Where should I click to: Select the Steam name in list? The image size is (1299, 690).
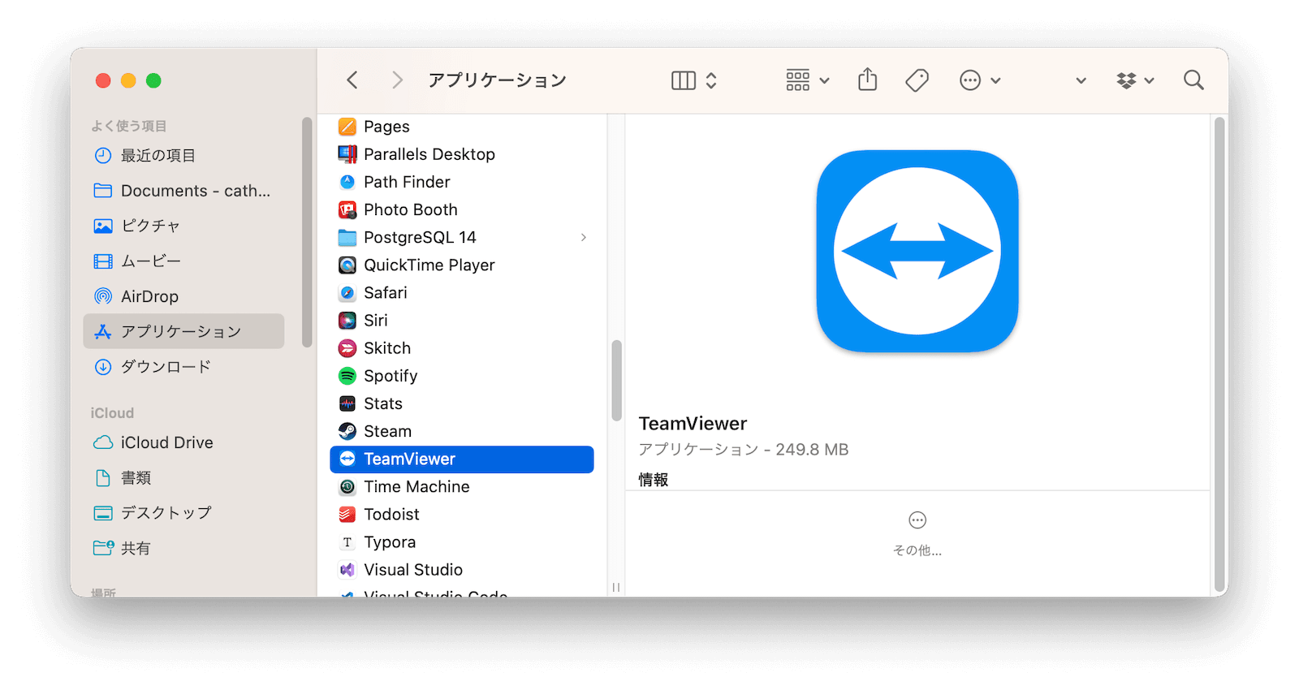(x=388, y=431)
